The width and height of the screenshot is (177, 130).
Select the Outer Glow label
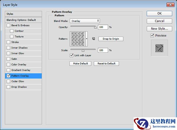click(18, 81)
